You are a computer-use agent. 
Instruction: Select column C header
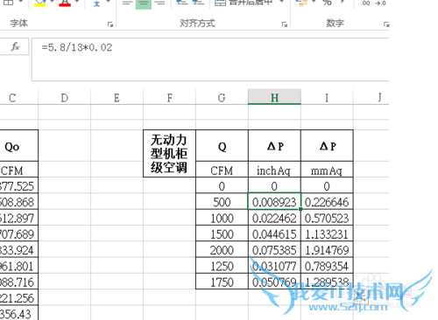pyautogui.click(x=19, y=97)
